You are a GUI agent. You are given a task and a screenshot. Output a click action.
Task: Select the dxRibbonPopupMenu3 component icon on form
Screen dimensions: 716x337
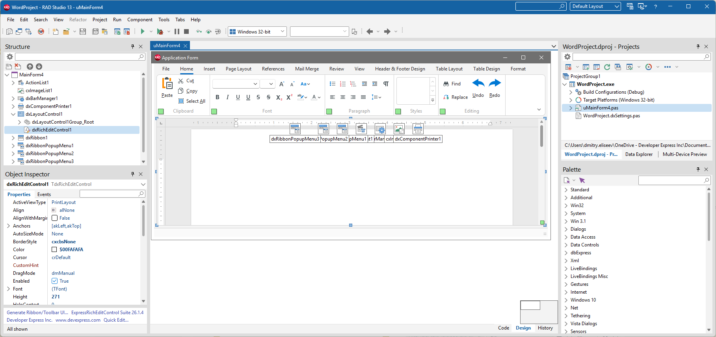tap(295, 129)
